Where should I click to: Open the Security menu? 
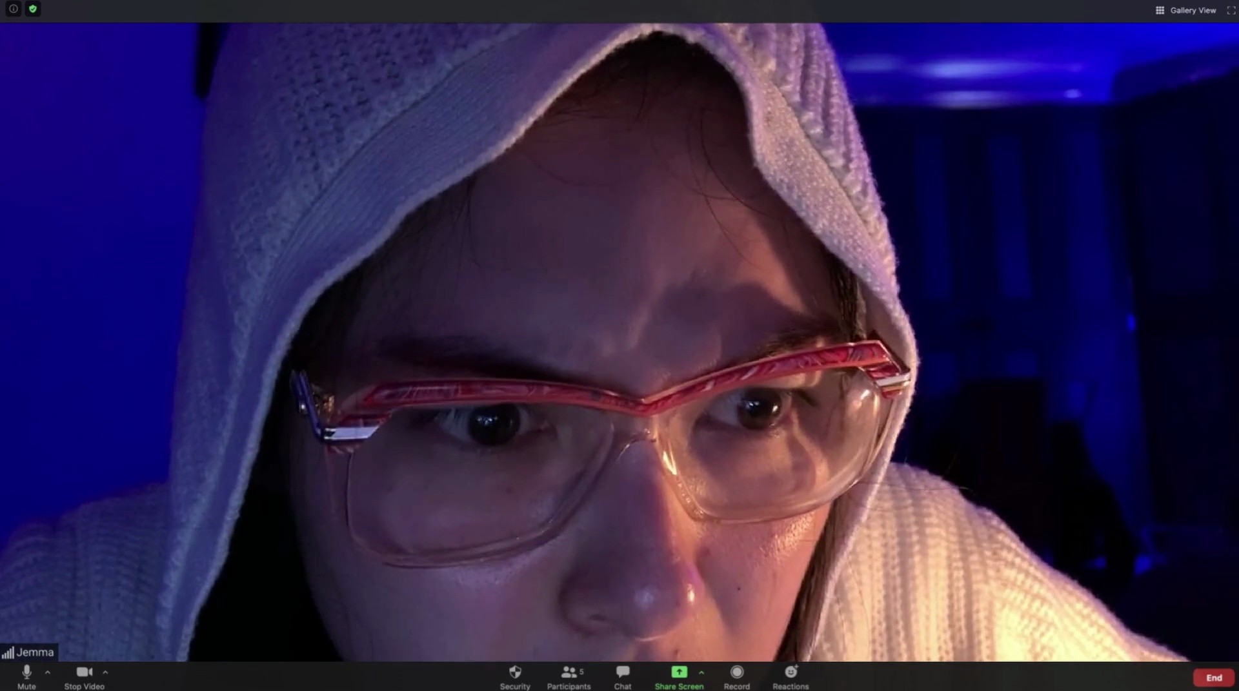[515, 677]
